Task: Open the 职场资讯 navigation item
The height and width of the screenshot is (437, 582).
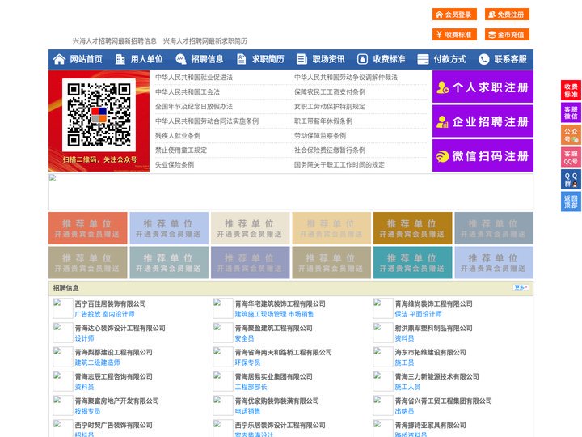Action: (328, 59)
